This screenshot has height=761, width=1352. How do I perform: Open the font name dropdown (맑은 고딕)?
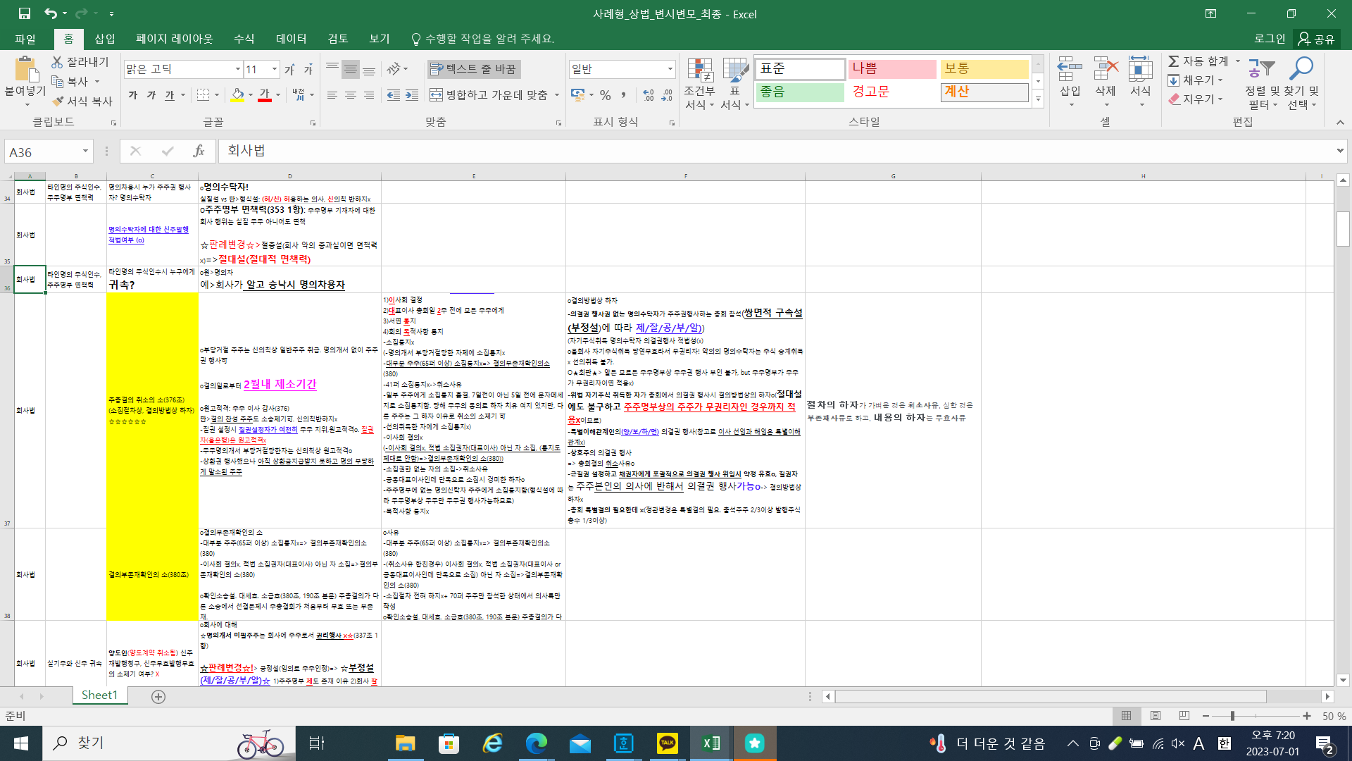pyautogui.click(x=237, y=69)
